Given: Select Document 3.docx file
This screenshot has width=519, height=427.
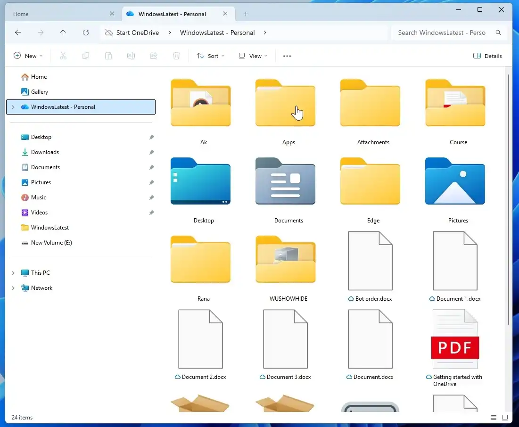Looking at the screenshot, I should tap(285, 345).
